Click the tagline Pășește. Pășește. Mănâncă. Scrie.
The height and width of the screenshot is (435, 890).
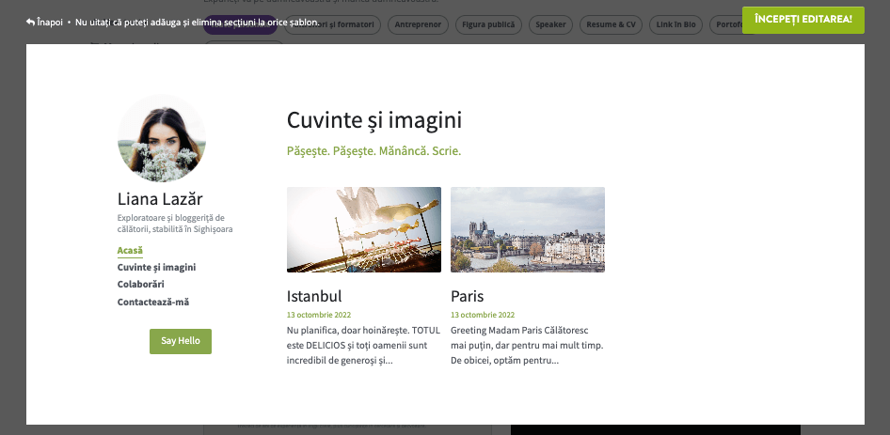click(374, 151)
